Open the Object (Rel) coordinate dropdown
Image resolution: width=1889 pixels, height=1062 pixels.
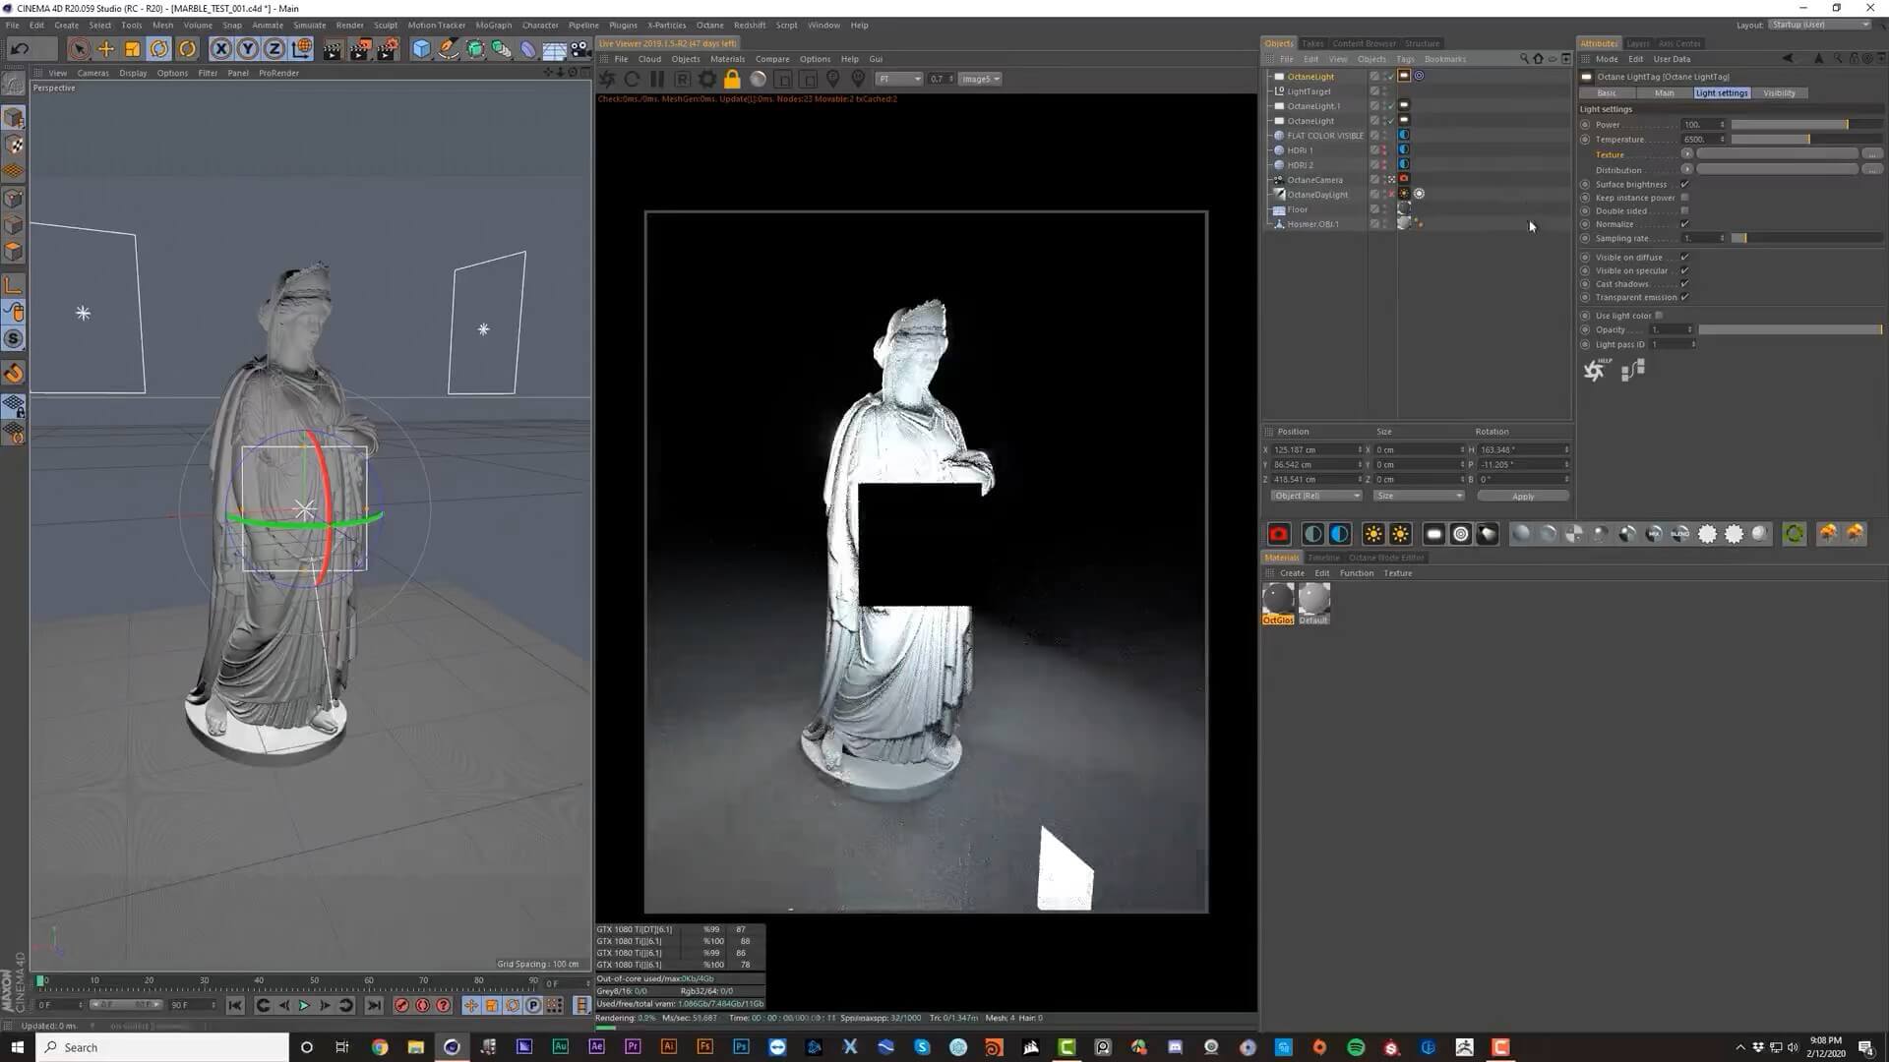click(x=1316, y=496)
